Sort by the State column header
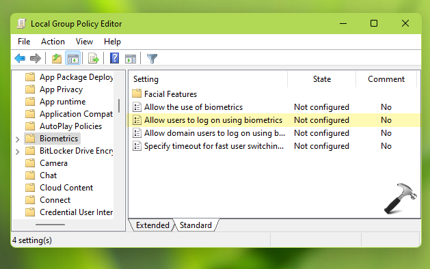This screenshot has width=430, height=269. tap(322, 79)
